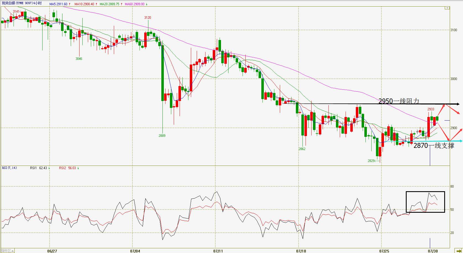463x253 pixels.
Task: Click the 07/11 date on time axis
Action: click(218, 251)
